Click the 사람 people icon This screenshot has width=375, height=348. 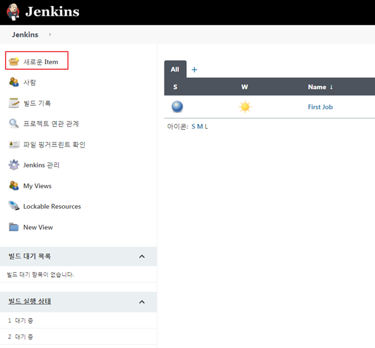[x=14, y=82]
